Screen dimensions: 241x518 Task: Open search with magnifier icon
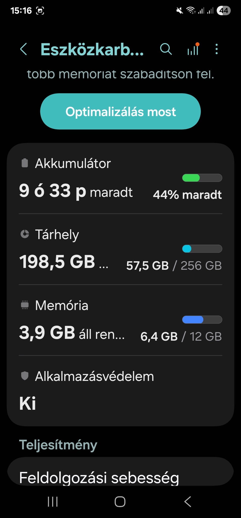pyautogui.click(x=166, y=49)
